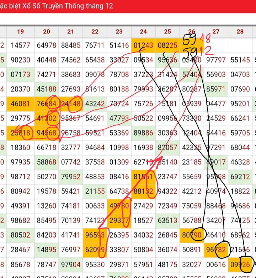Click the column header for day 19

tap(20, 32)
